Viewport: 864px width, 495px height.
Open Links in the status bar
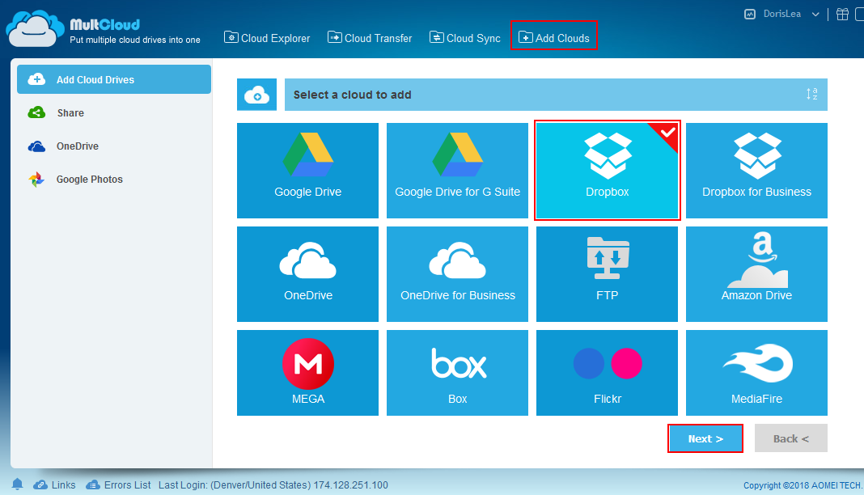click(54, 484)
